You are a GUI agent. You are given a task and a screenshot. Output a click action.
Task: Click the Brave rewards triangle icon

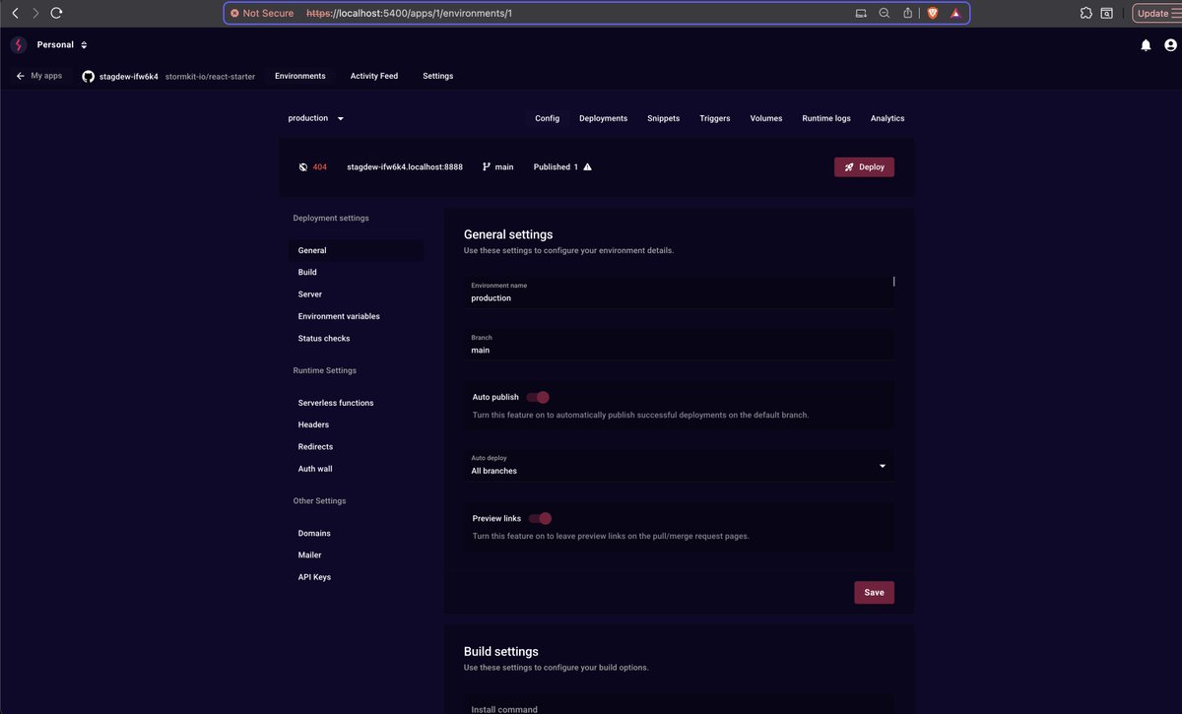(x=955, y=13)
